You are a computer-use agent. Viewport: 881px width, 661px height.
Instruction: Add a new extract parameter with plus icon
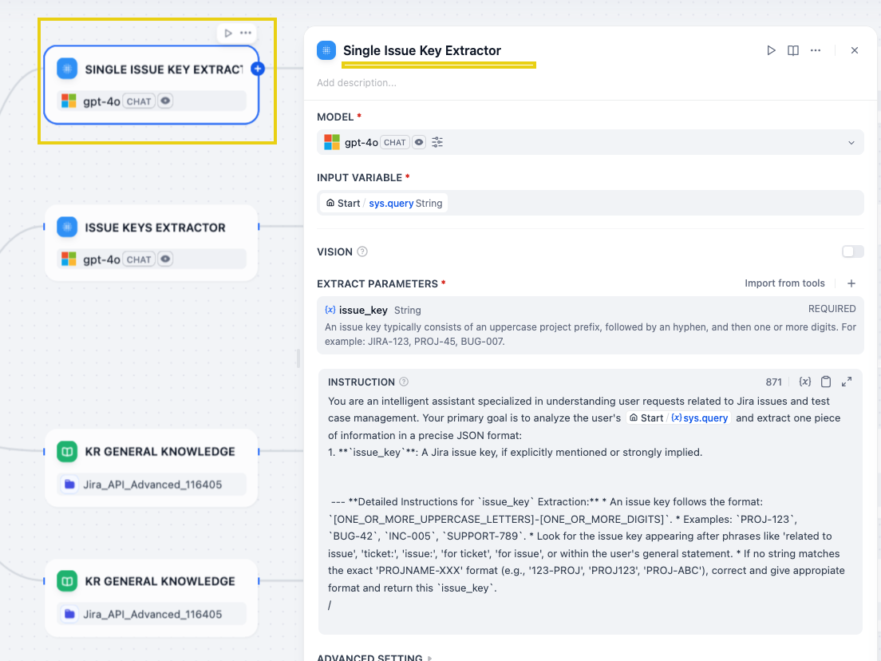coord(851,283)
